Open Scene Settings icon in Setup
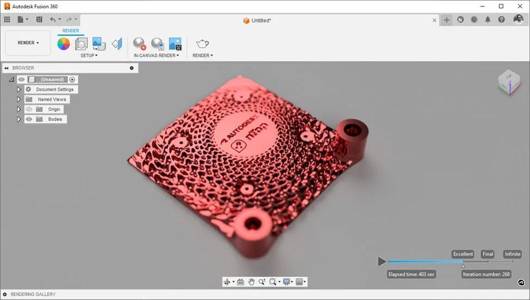Screen dimensions: 530x300 [81, 44]
